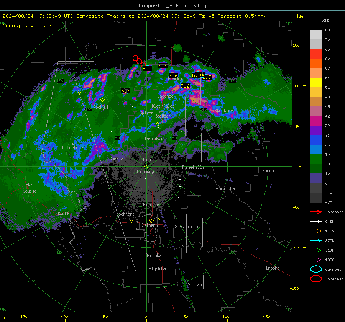Click the Limestone label

coord(72,148)
